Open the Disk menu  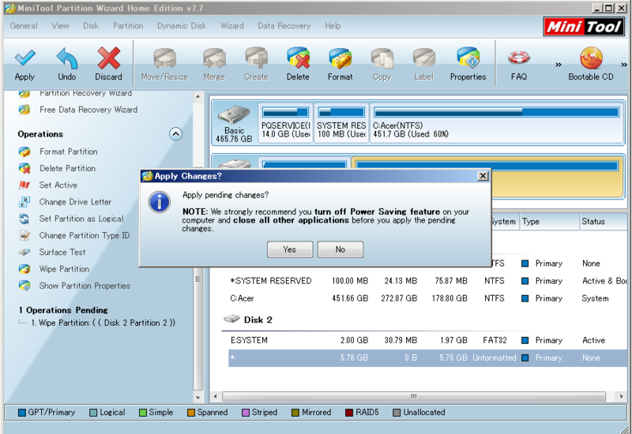pyautogui.click(x=91, y=26)
